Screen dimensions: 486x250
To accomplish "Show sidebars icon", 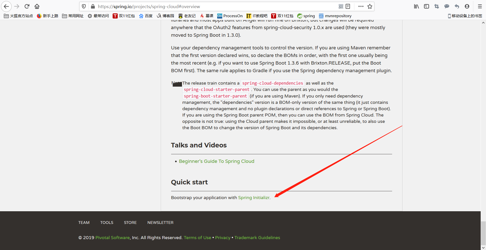I will pyautogui.click(x=427, y=6).
